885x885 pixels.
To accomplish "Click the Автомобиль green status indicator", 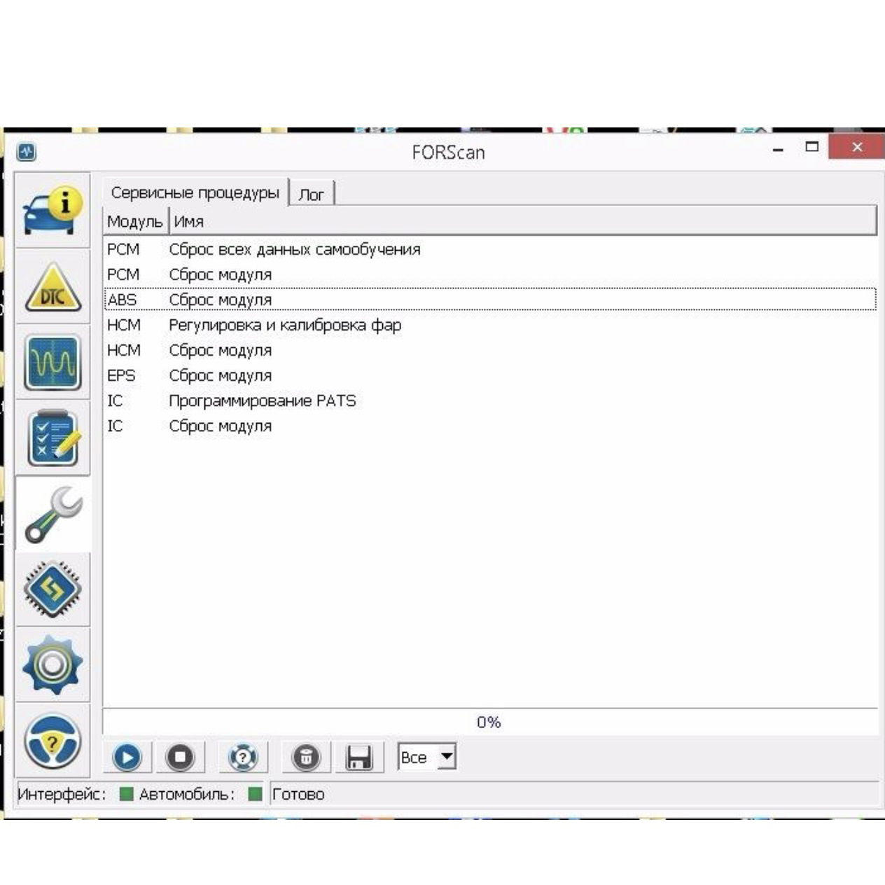I will point(255,794).
